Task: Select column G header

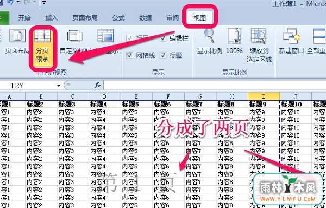Action: click(x=200, y=96)
